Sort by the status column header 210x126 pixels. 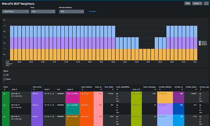click(x=5, y=88)
